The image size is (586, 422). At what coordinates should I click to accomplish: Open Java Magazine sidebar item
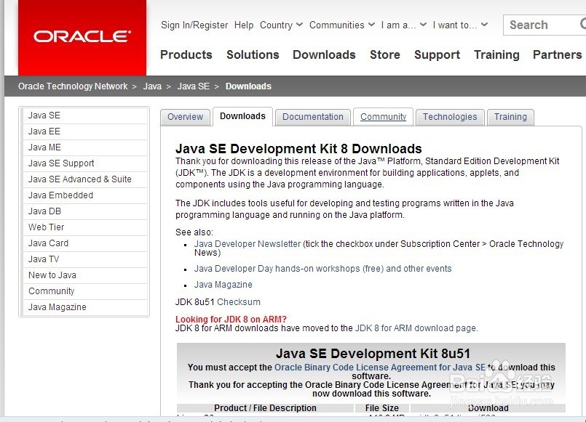(85, 307)
